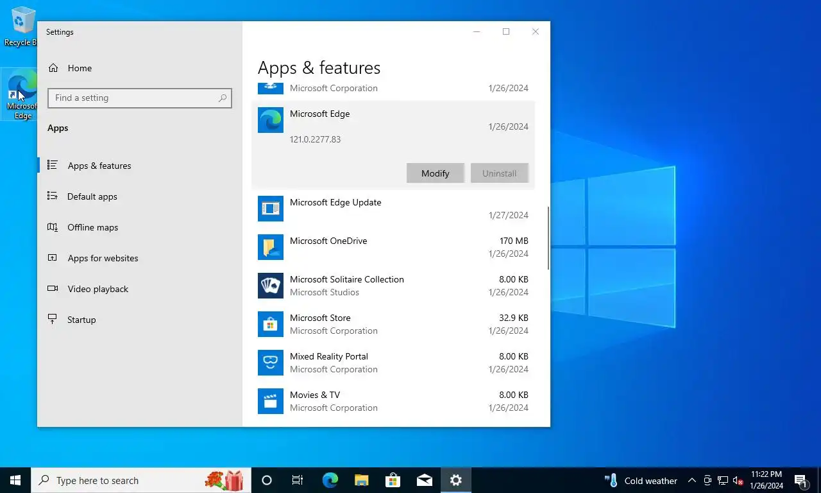This screenshot has height=493, width=821.
Task: Open the notification center icon
Action: (801, 480)
